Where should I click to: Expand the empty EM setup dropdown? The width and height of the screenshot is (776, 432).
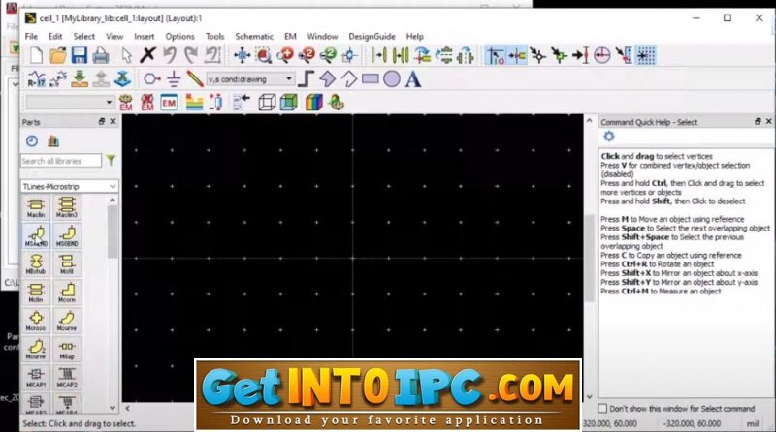point(69,103)
